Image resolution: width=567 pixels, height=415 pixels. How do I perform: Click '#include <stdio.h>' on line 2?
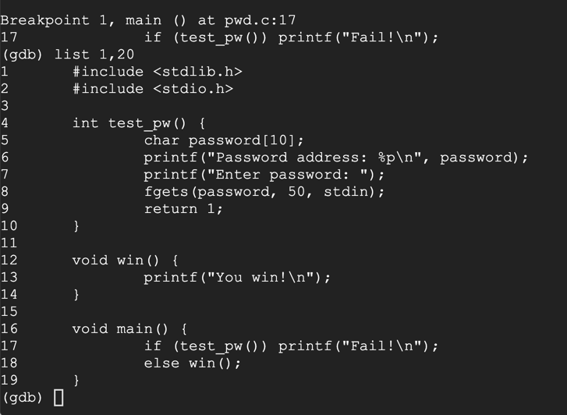[x=153, y=89]
